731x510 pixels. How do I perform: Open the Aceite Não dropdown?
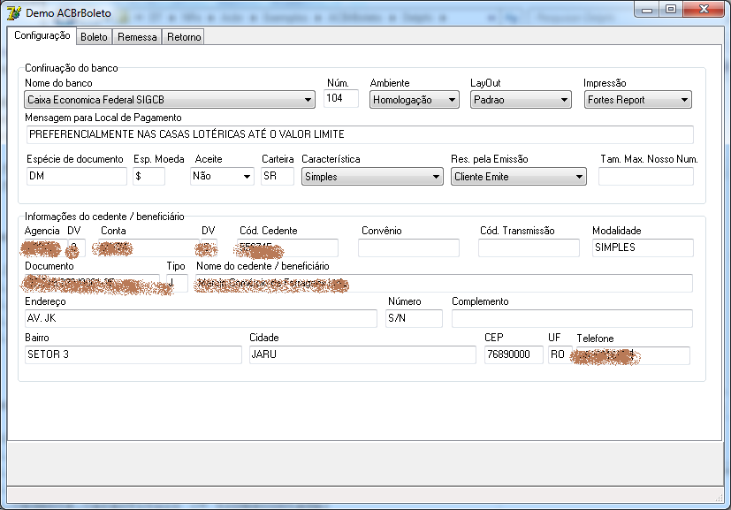[x=222, y=176]
